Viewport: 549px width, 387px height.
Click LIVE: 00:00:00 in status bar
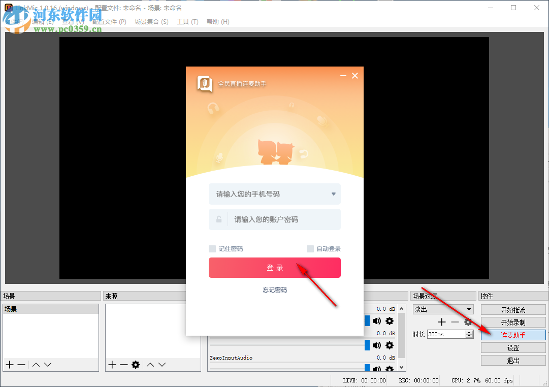[365, 380]
